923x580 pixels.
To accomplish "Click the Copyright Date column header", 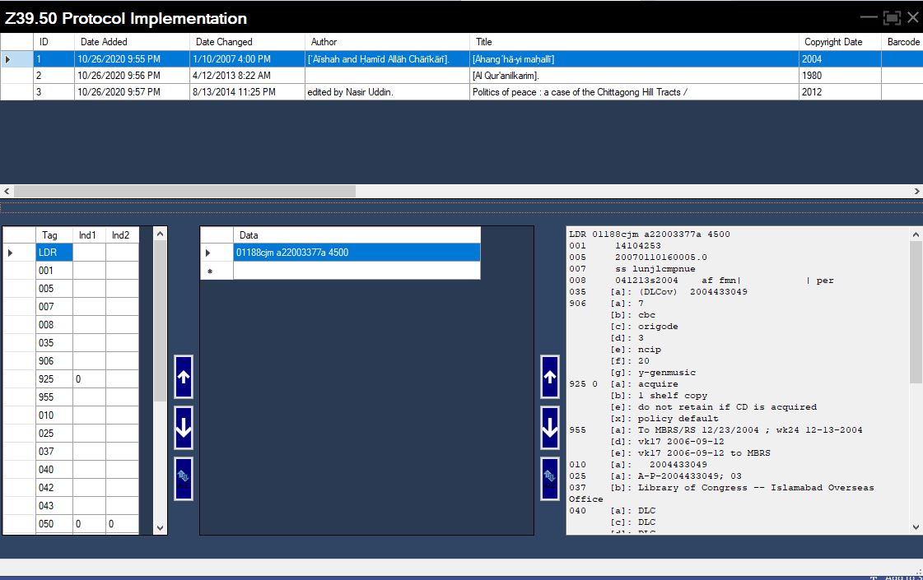I will point(834,41).
